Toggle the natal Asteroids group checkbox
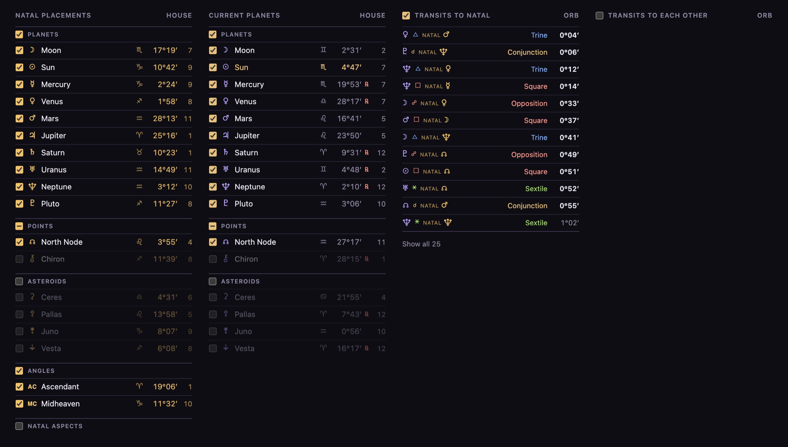Screen dimensions: 788x447 click(19, 281)
